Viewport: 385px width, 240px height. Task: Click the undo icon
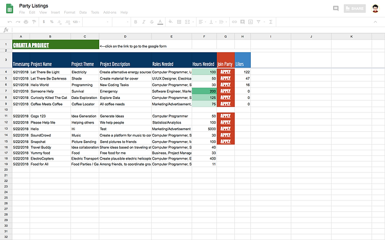click(x=10, y=22)
